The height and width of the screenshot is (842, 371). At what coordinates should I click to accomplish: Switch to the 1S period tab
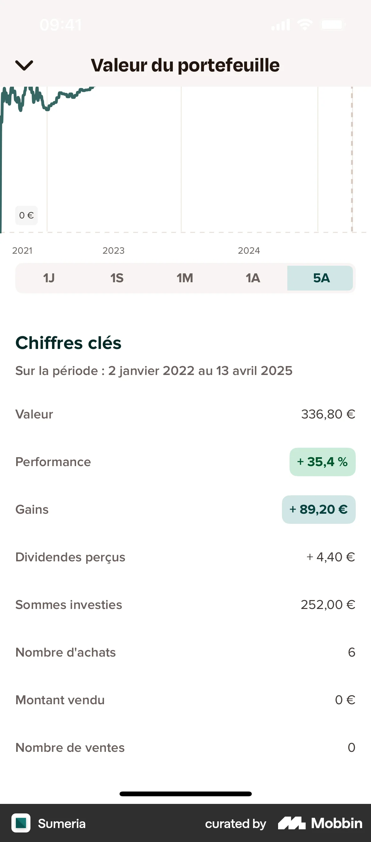coord(117,278)
